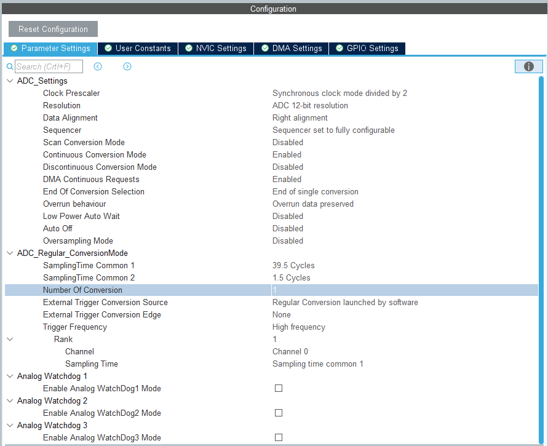
Task: Collapse the ADC_Settings section
Action: [10, 81]
